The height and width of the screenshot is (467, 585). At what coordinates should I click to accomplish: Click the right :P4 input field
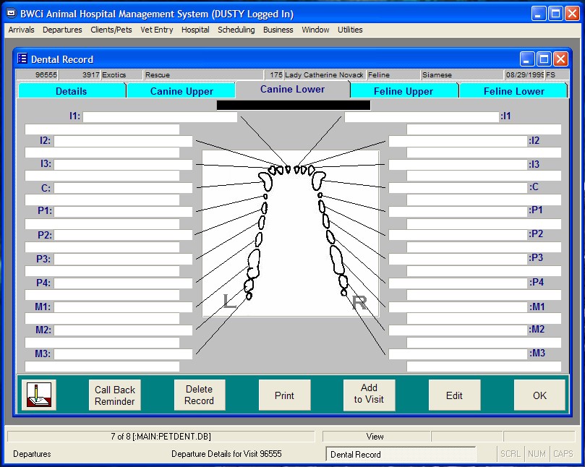click(x=458, y=283)
